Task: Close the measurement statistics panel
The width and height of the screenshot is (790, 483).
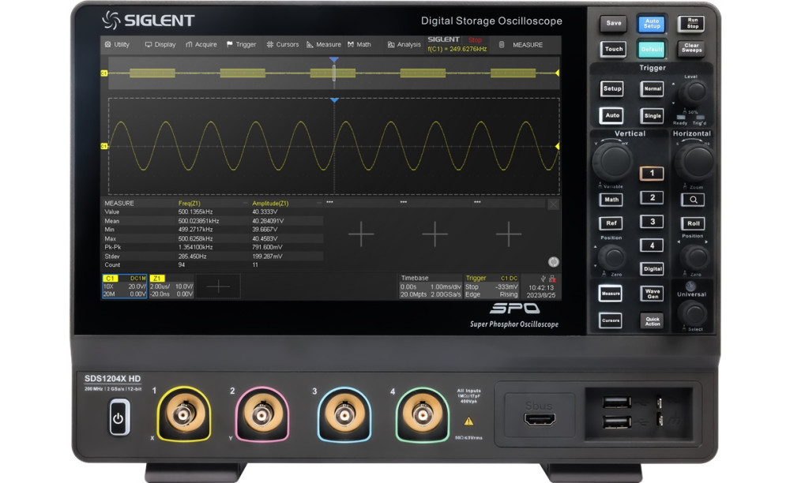Action: click(x=553, y=204)
